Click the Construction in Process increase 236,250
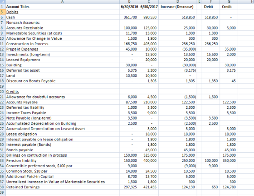Viewport: 254px width, 196px height. click(x=177, y=44)
